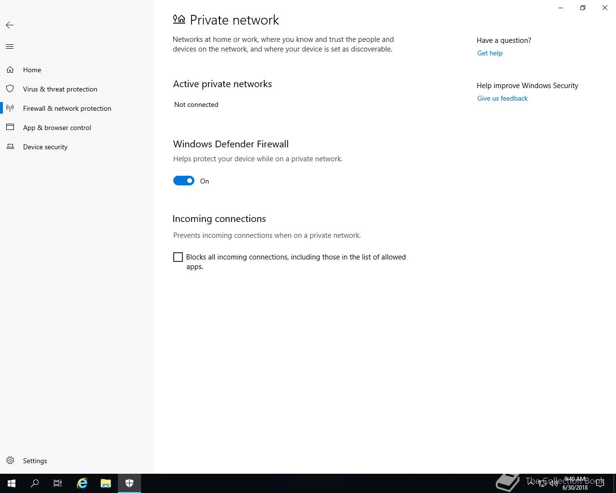Click the Device security laptop icon
This screenshot has height=493, width=616.
point(10,147)
